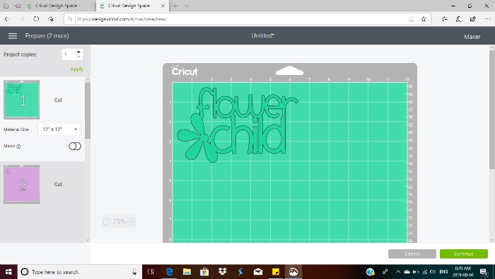Open Dropbox from the taskbar
The width and height of the screenshot is (495, 279).
tap(222, 271)
